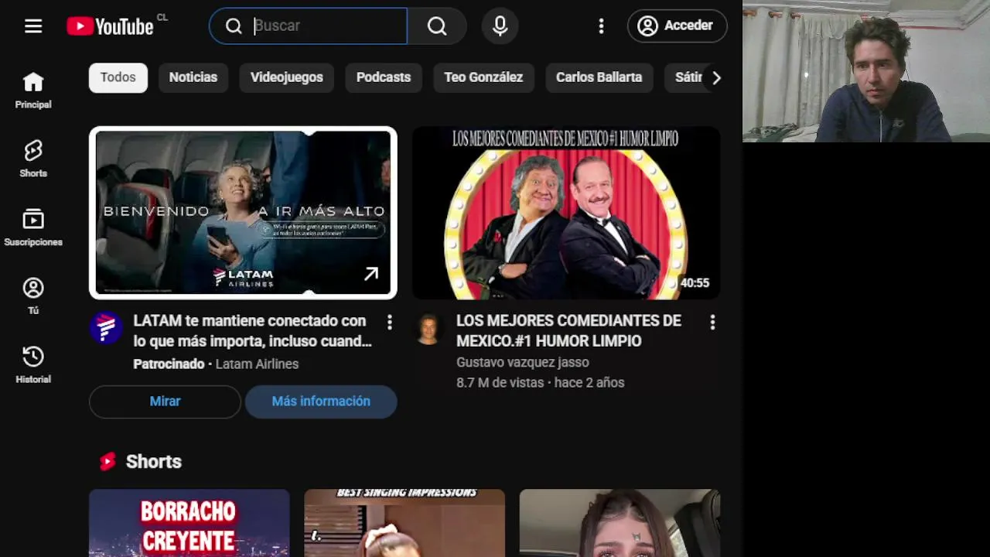This screenshot has width=990, height=557.
Task: Click the Acceder sign-in button
Action: [x=677, y=26]
